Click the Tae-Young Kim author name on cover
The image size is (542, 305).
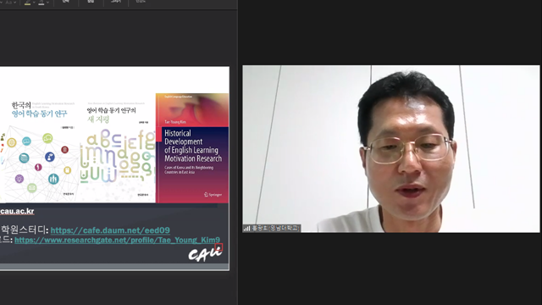[x=175, y=122]
